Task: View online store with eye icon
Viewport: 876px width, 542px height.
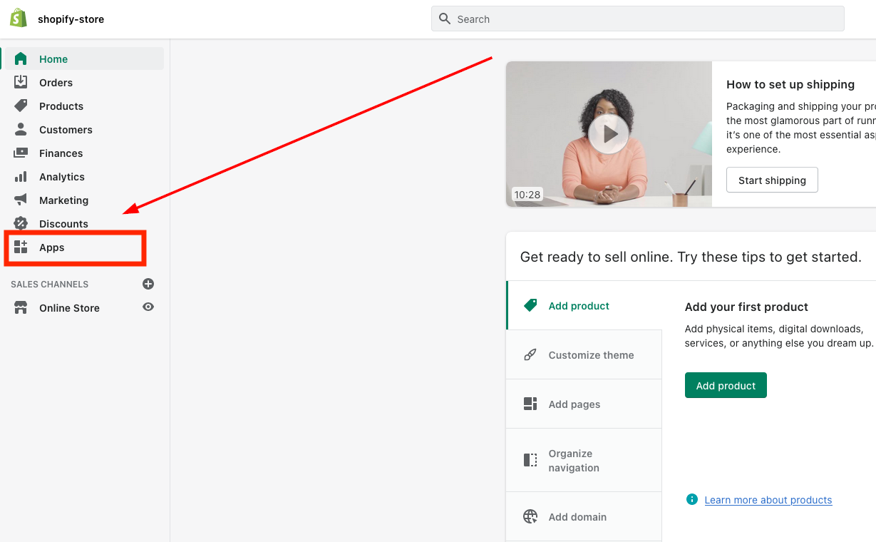Action: point(148,307)
